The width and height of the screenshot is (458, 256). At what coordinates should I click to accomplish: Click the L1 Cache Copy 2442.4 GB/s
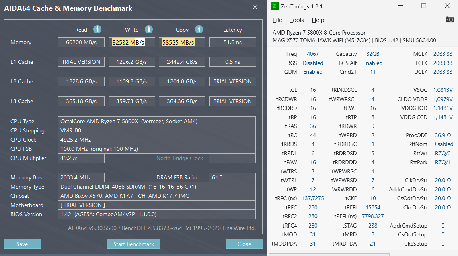(182, 62)
